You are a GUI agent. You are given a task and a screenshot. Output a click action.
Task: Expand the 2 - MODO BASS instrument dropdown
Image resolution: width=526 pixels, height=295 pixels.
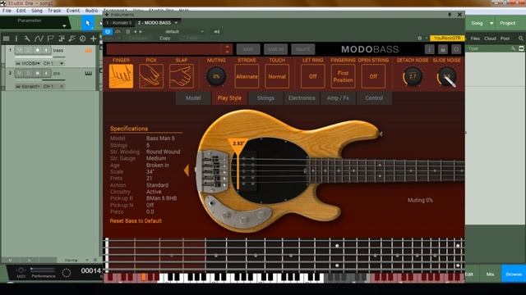pos(176,23)
